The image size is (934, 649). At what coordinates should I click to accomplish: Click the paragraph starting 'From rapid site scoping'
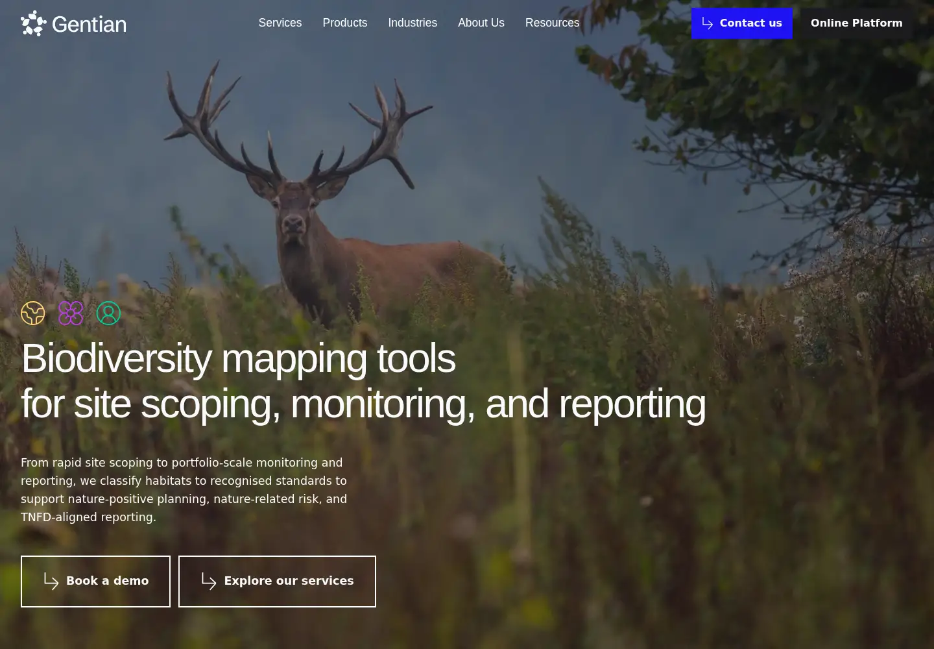(184, 490)
